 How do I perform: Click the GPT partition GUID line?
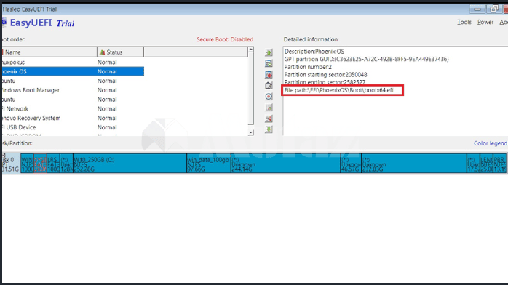pos(366,59)
